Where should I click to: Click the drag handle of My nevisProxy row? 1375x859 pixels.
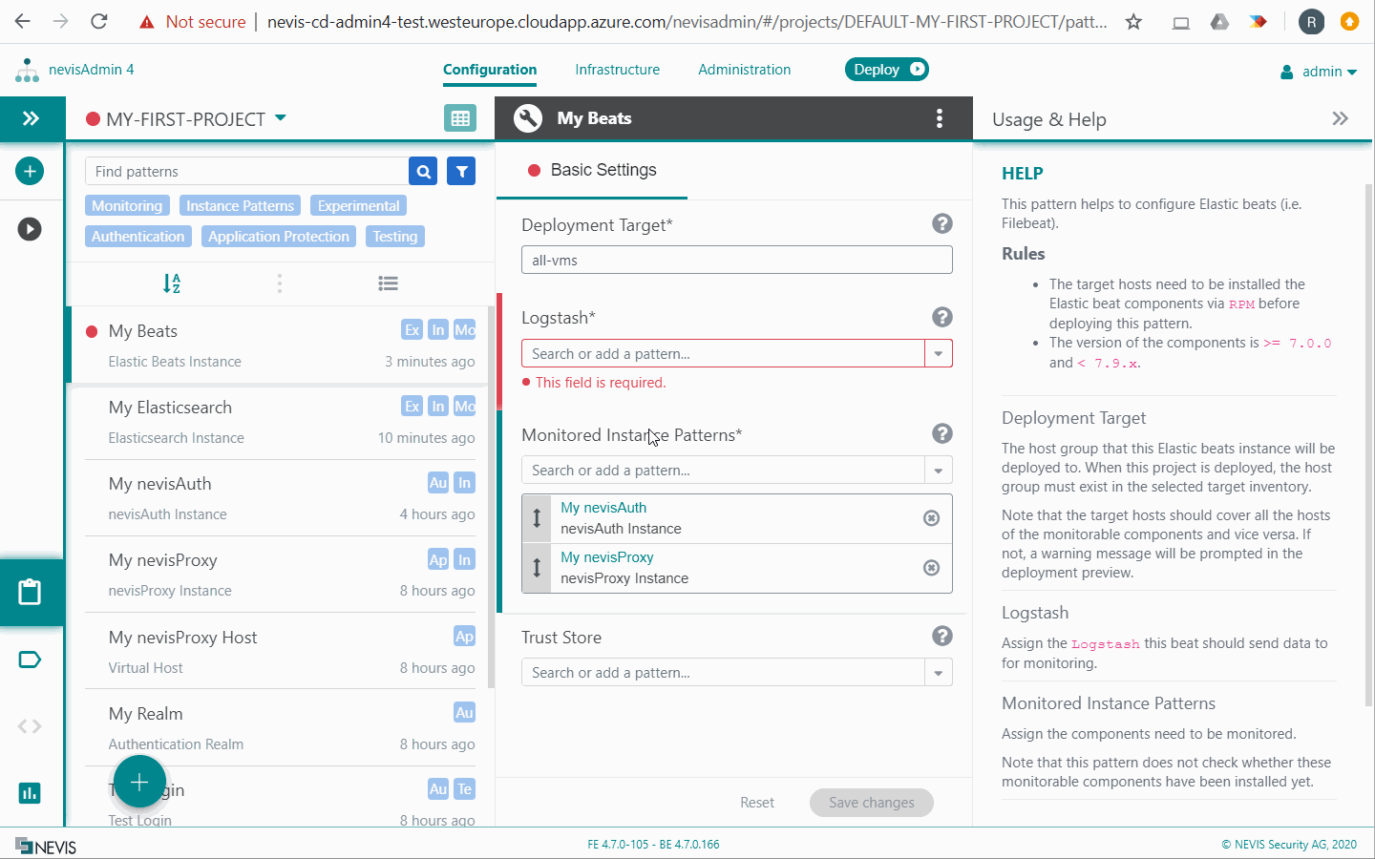pos(537,568)
